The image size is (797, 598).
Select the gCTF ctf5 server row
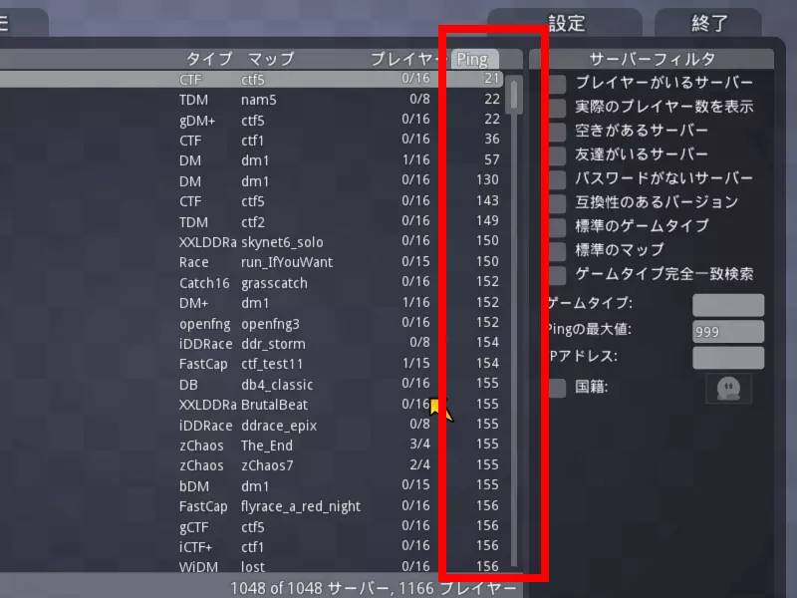[252, 526]
